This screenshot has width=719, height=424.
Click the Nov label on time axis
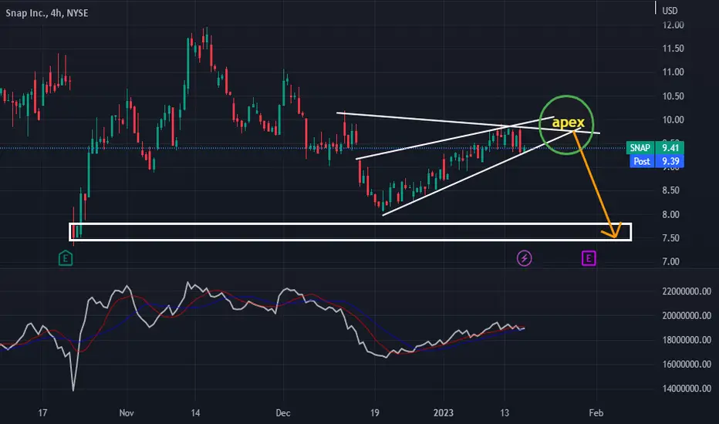tap(127, 412)
